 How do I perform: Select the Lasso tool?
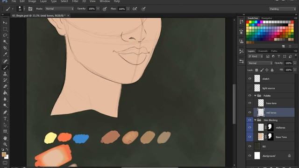click(x=5, y=35)
